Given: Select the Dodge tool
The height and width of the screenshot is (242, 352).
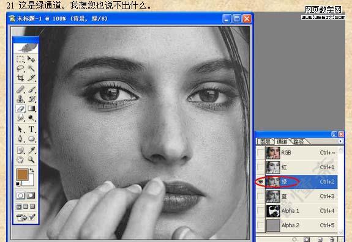Looking at the screenshot, I should tap(31, 117).
